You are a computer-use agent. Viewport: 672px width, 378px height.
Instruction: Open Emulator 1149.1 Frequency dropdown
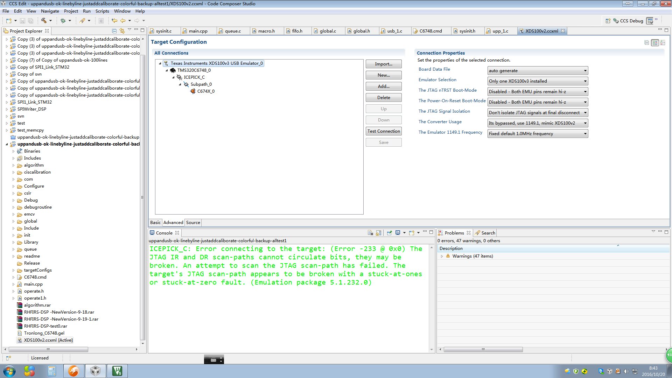click(x=538, y=134)
